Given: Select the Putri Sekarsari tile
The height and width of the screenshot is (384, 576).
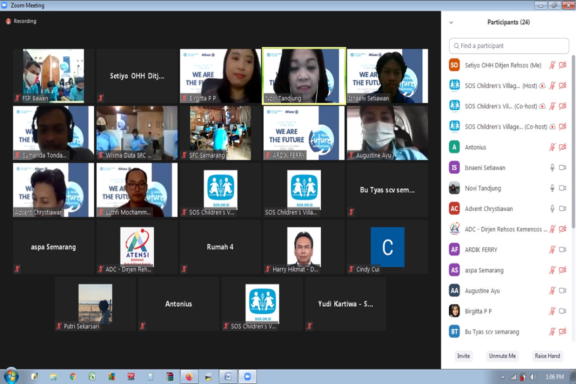Looking at the screenshot, I should click(x=95, y=304).
